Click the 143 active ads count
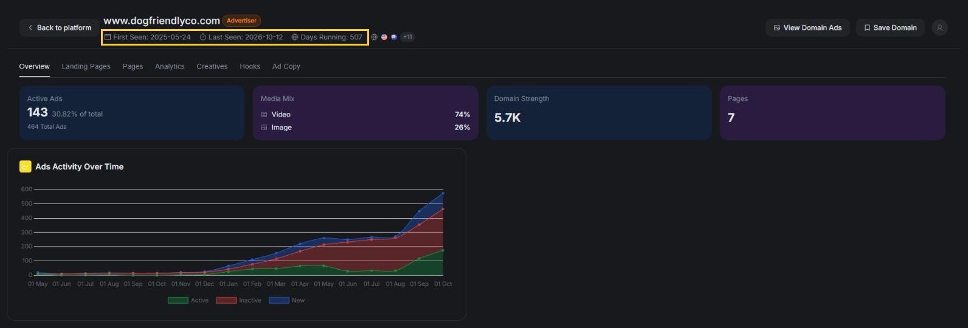 click(37, 112)
